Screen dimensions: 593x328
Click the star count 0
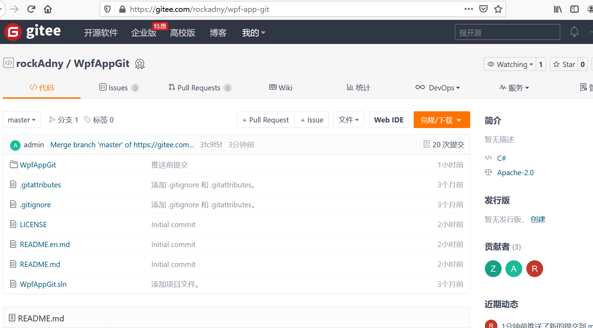pos(583,64)
